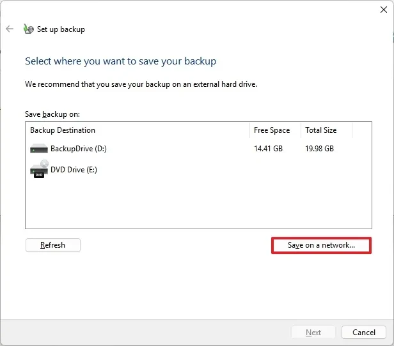394x346 pixels.
Task: Click the blank column header after Total Size
Action: (x=361, y=130)
